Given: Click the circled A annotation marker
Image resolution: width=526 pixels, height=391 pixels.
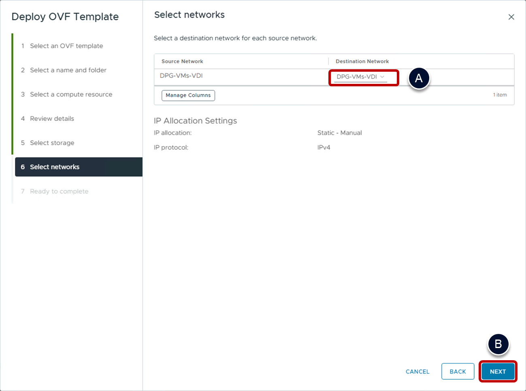Looking at the screenshot, I should pyautogui.click(x=419, y=78).
